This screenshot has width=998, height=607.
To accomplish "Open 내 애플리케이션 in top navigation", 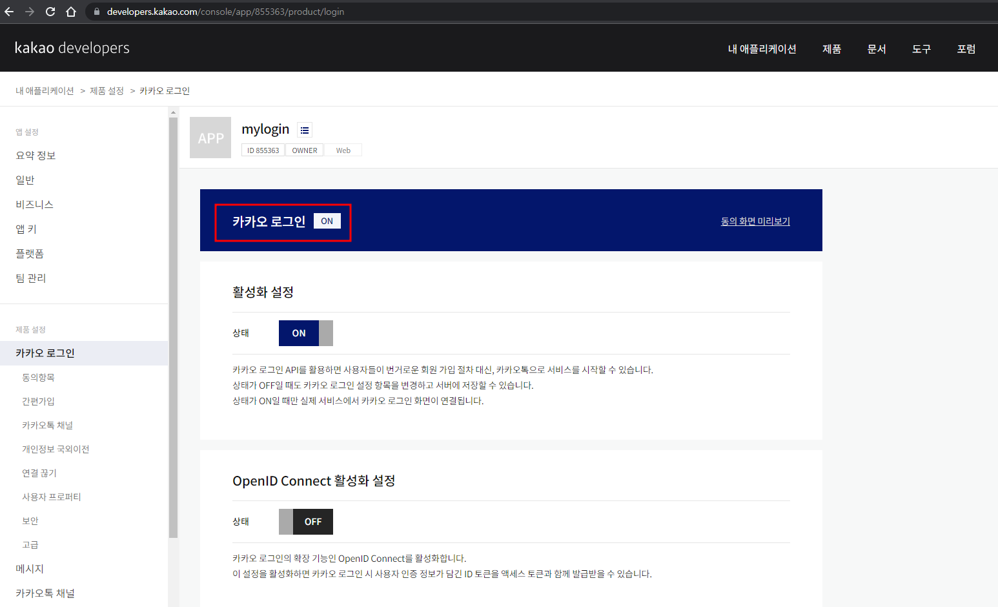I will [762, 49].
